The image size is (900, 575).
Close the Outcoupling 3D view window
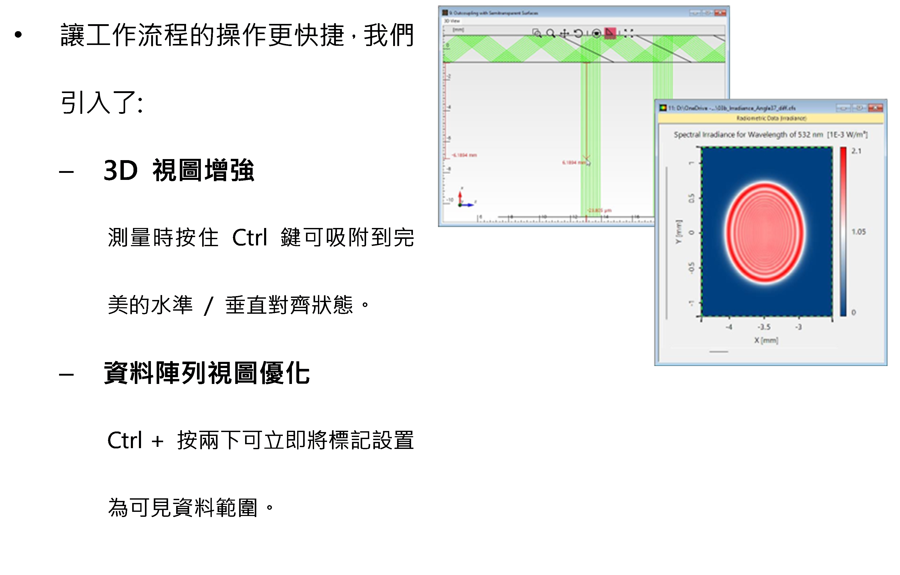click(720, 13)
